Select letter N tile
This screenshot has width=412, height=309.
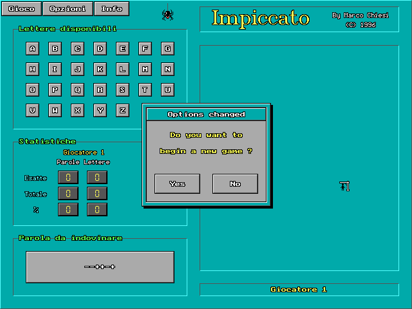(x=167, y=69)
